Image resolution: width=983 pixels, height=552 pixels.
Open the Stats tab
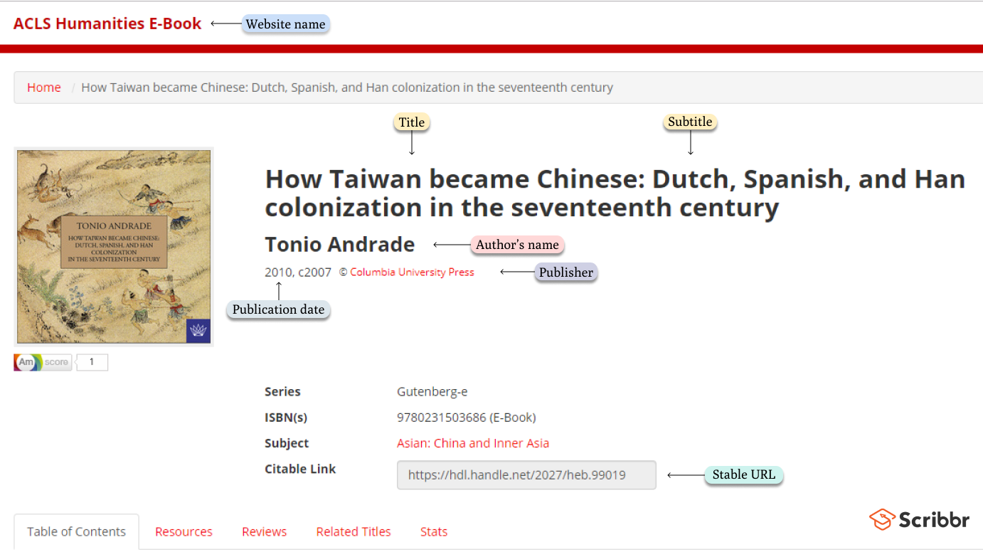click(x=434, y=531)
